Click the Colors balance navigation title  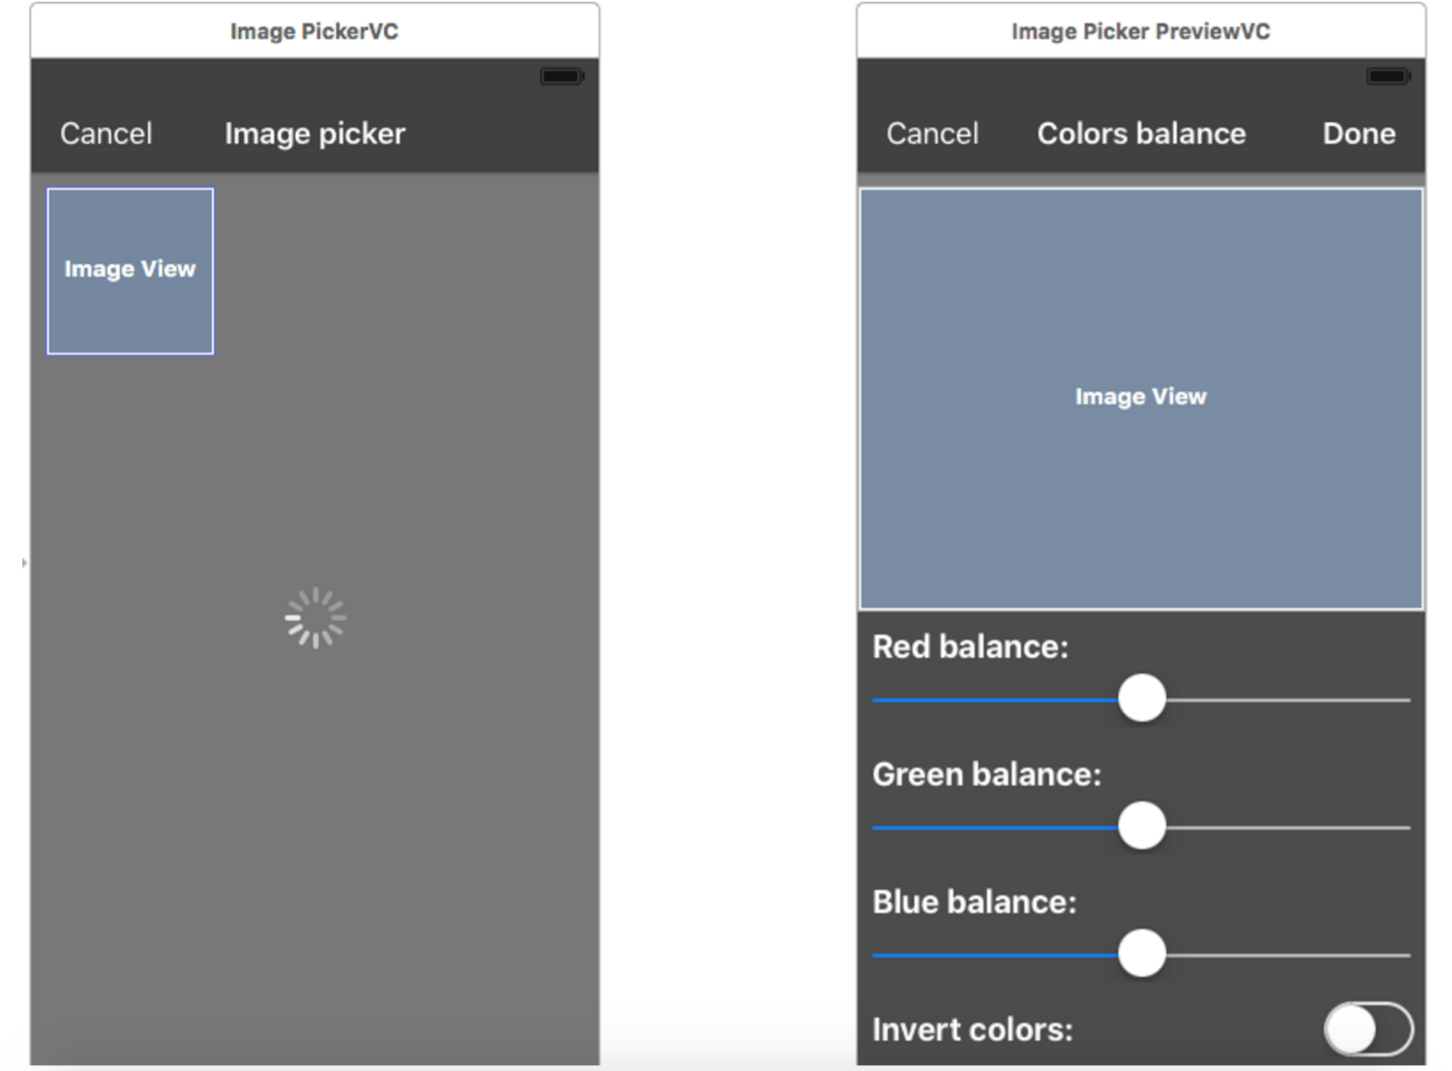1140,133
